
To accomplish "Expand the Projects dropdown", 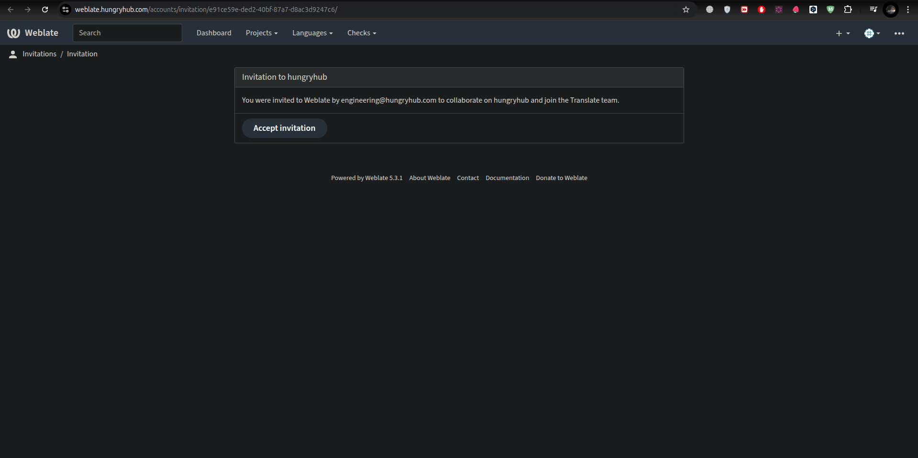I will coord(261,33).
